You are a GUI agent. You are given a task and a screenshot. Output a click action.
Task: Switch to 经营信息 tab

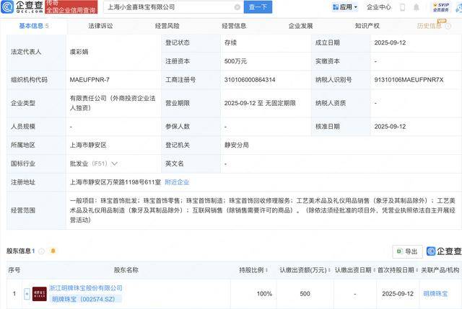pyautogui.click(x=234, y=26)
